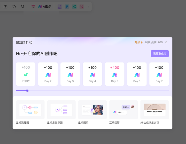
Task: Open the 生成流程图 thumbnail
Action: point(30,110)
